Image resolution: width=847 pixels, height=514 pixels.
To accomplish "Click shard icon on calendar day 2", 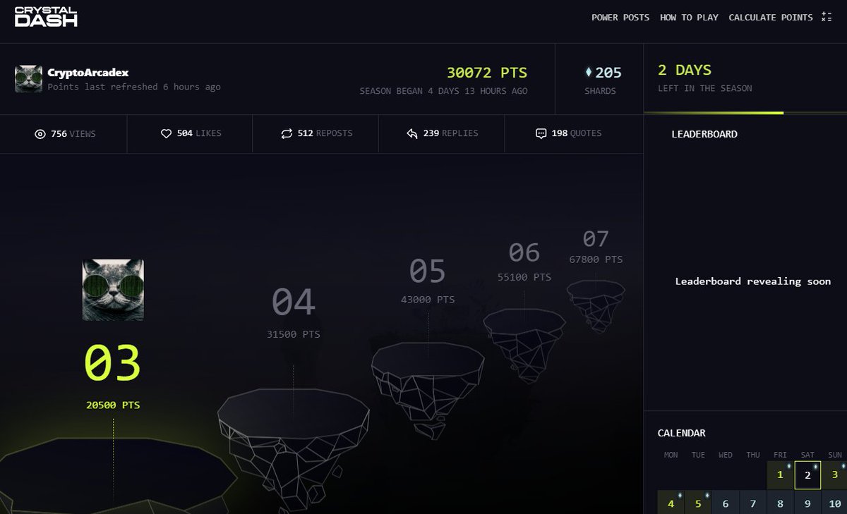I will pyautogui.click(x=815, y=467).
